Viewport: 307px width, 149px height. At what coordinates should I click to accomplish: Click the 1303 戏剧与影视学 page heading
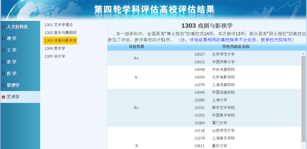[207, 26]
